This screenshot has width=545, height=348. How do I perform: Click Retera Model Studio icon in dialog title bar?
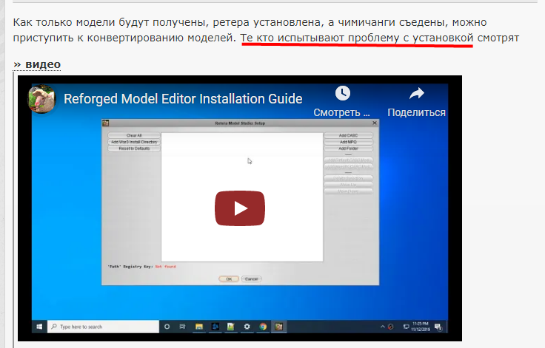point(106,123)
